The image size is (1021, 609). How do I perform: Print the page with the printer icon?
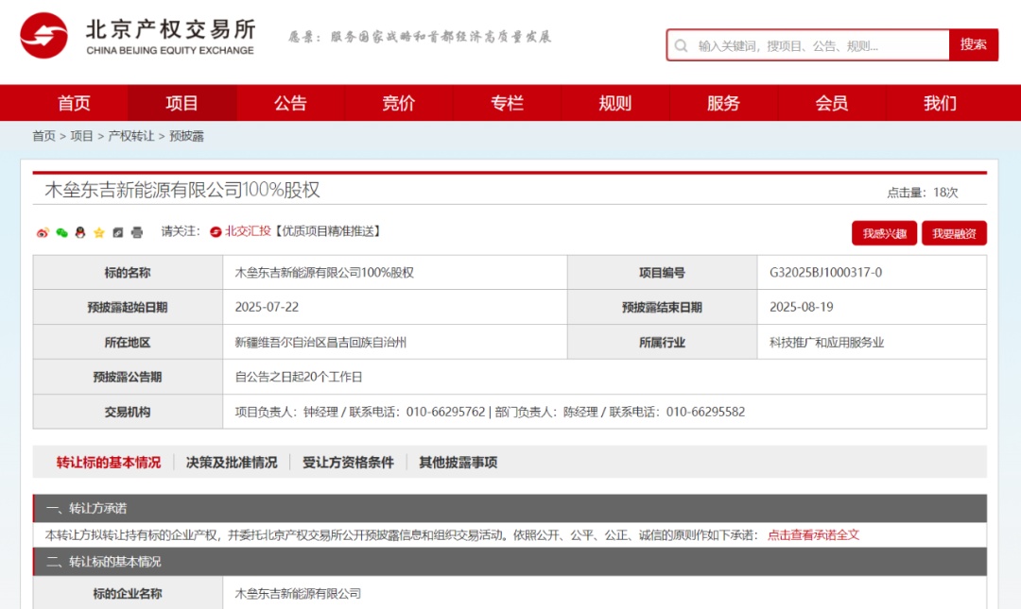[x=137, y=232]
